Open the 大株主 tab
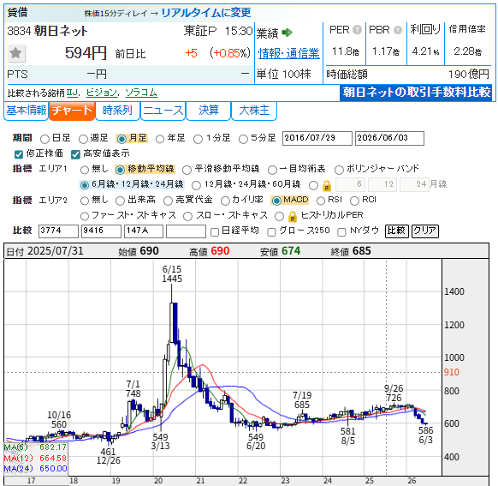Screen dimensions: 498x486 coord(254,111)
